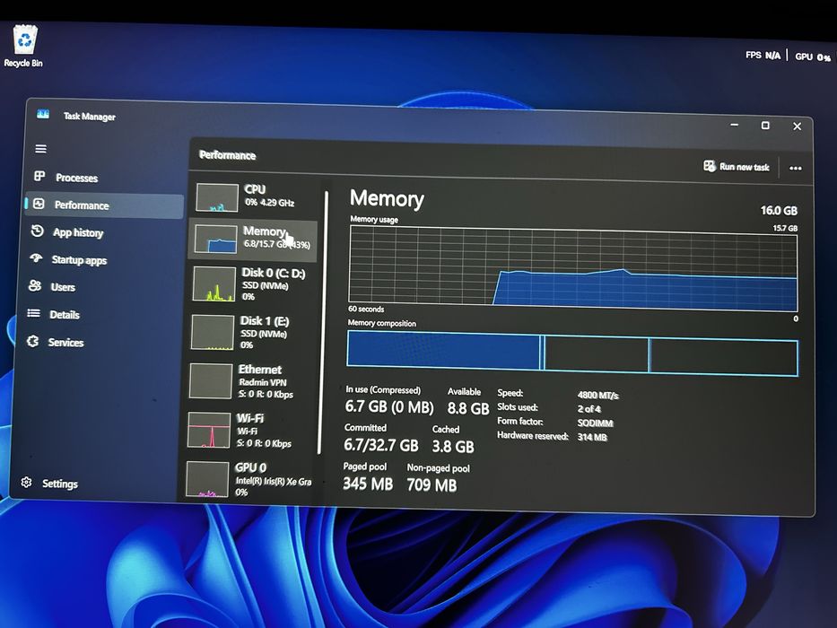The height and width of the screenshot is (628, 837).
Task: Select the Memory mini graph thumbnail
Action: click(x=215, y=239)
